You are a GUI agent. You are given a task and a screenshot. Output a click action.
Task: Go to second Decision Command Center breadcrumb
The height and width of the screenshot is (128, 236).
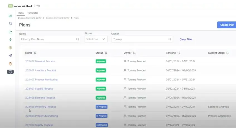click(x=58, y=18)
